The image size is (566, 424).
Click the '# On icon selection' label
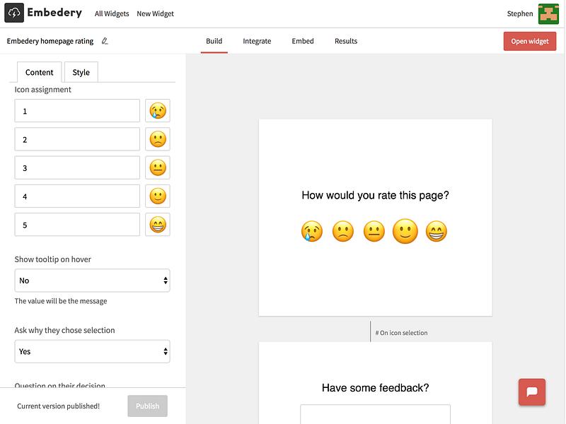(401, 333)
